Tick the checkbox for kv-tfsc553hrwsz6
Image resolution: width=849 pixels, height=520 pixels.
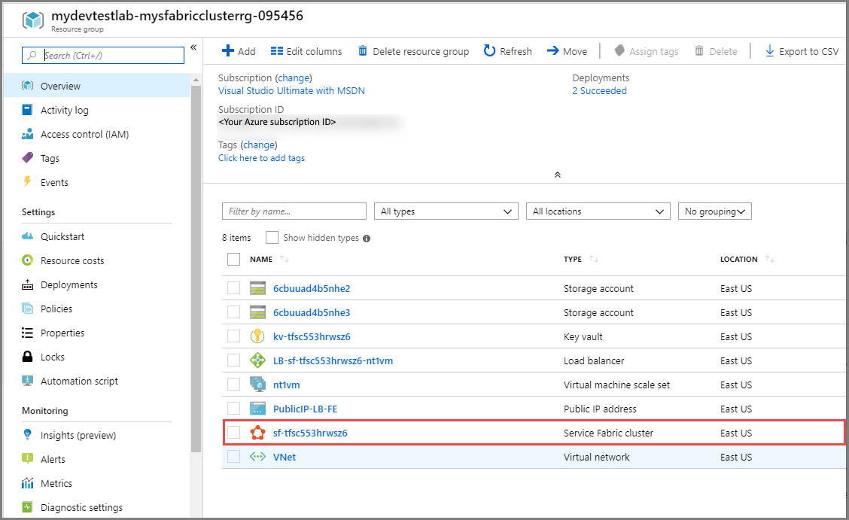pyautogui.click(x=233, y=336)
